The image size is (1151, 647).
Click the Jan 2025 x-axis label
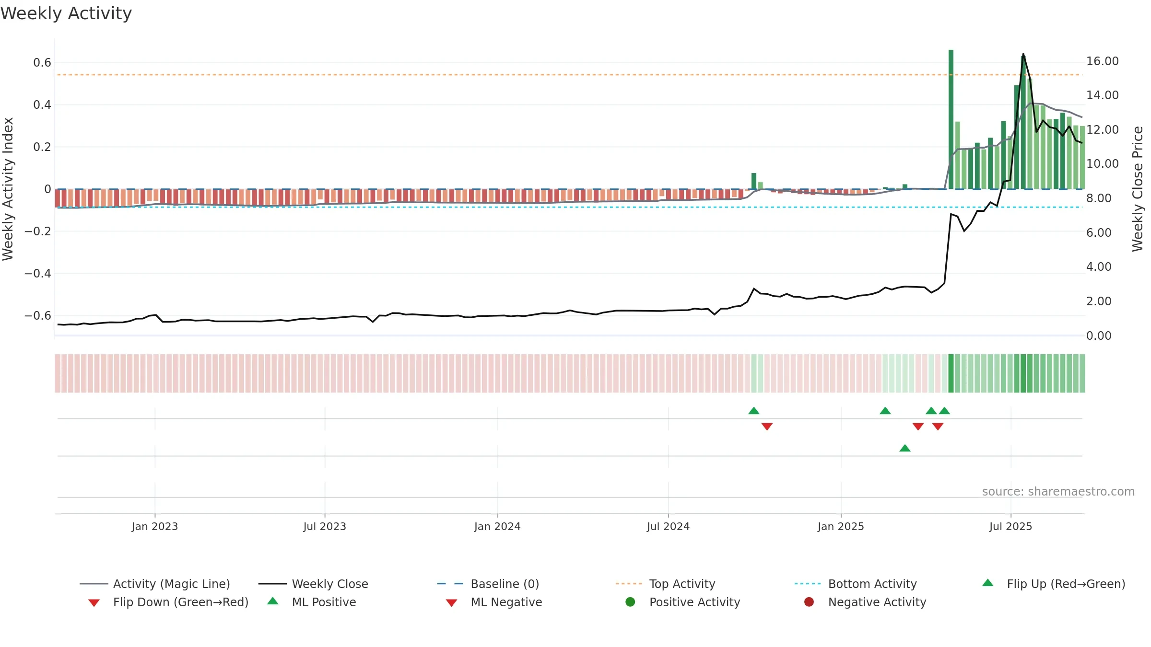click(841, 526)
